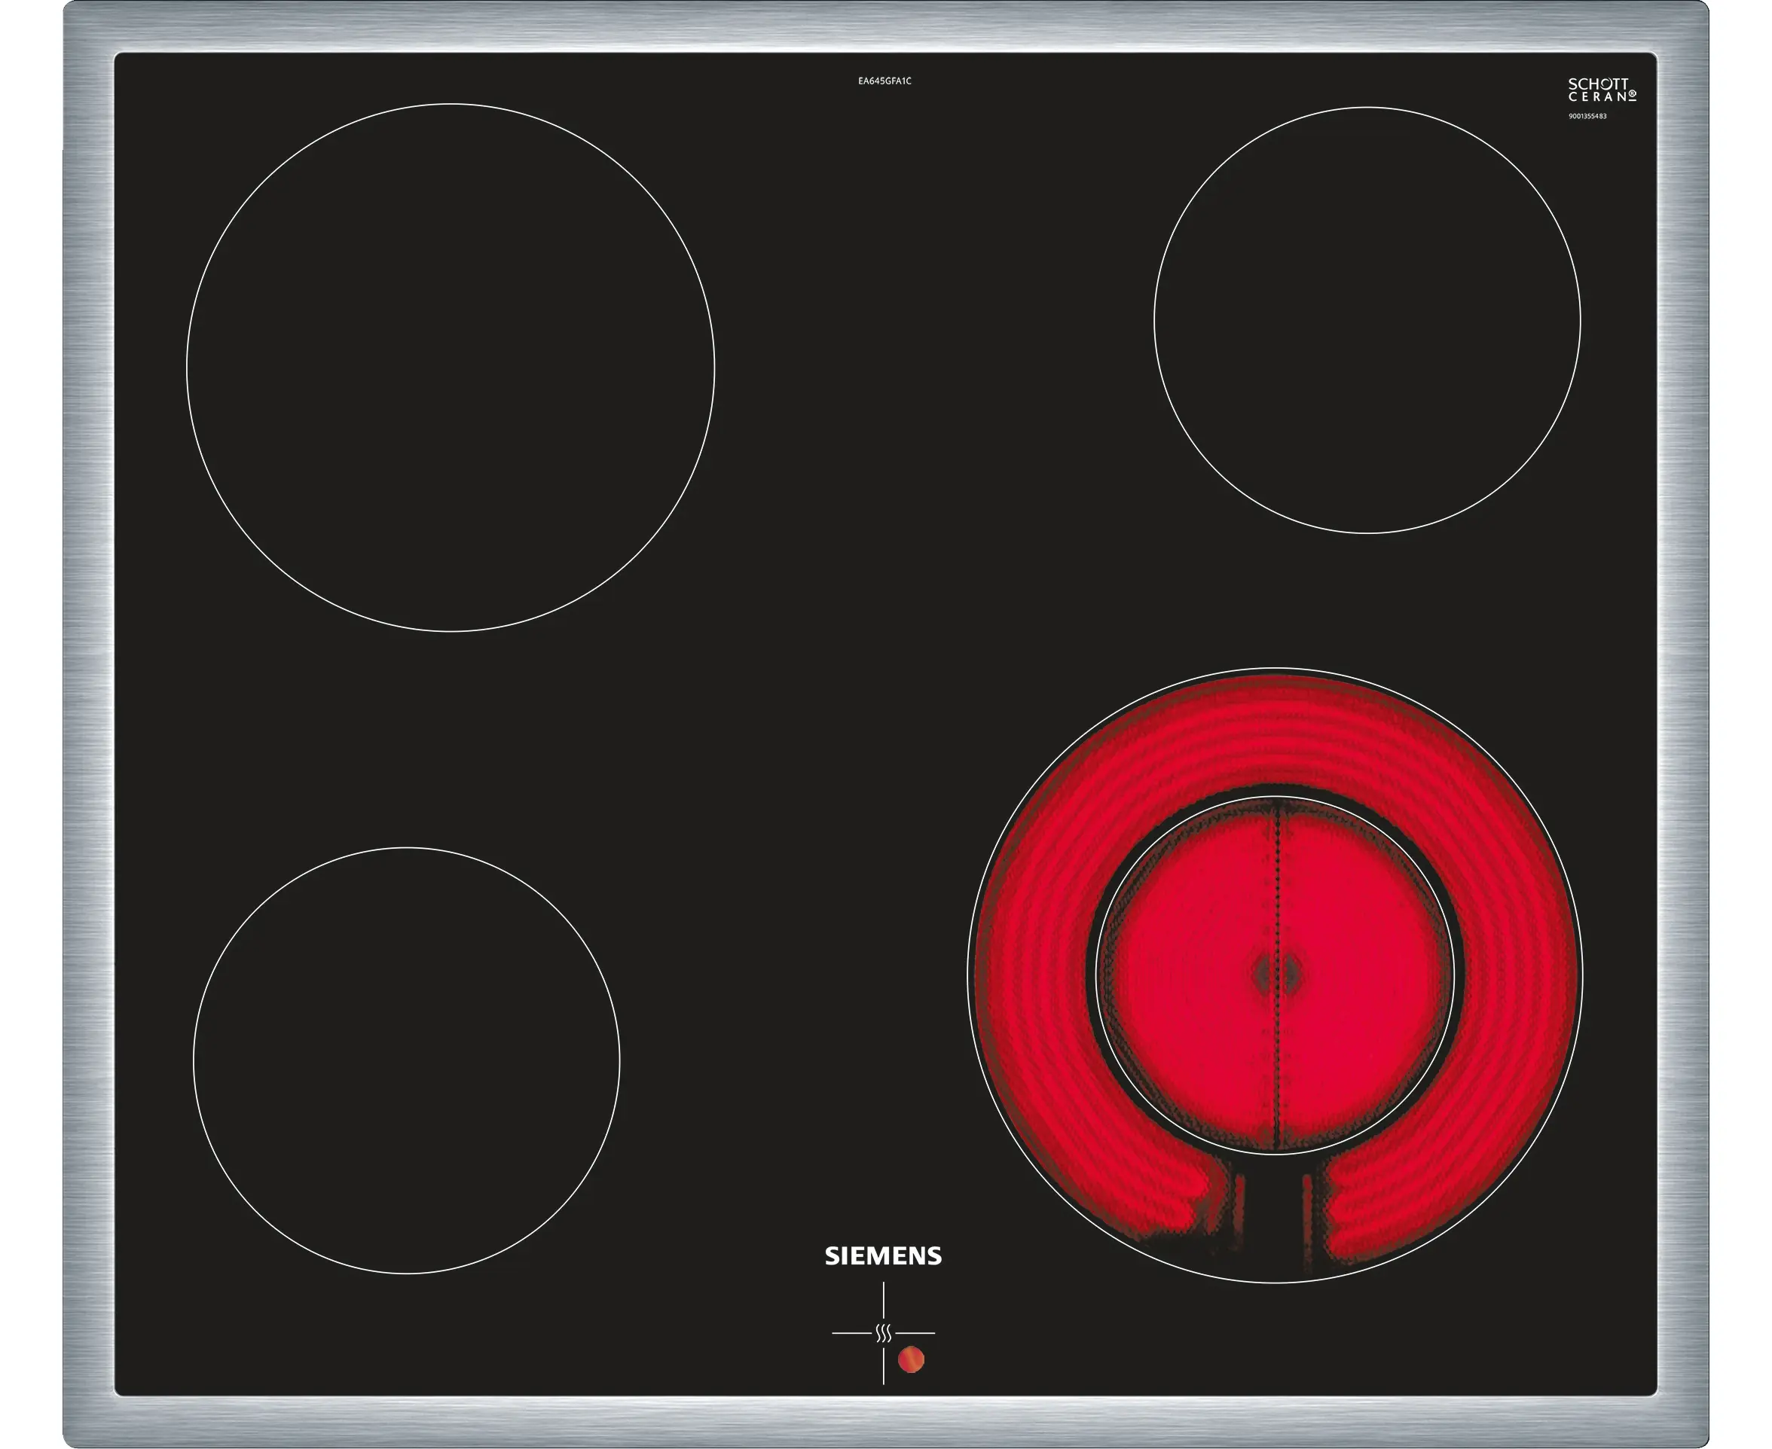1772x1449 pixels.
Task: Select the unlit bottom-left cooking zone
Action: coord(407,1060)
